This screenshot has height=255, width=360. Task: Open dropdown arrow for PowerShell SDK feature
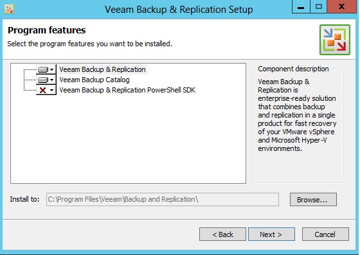(52, 90)
